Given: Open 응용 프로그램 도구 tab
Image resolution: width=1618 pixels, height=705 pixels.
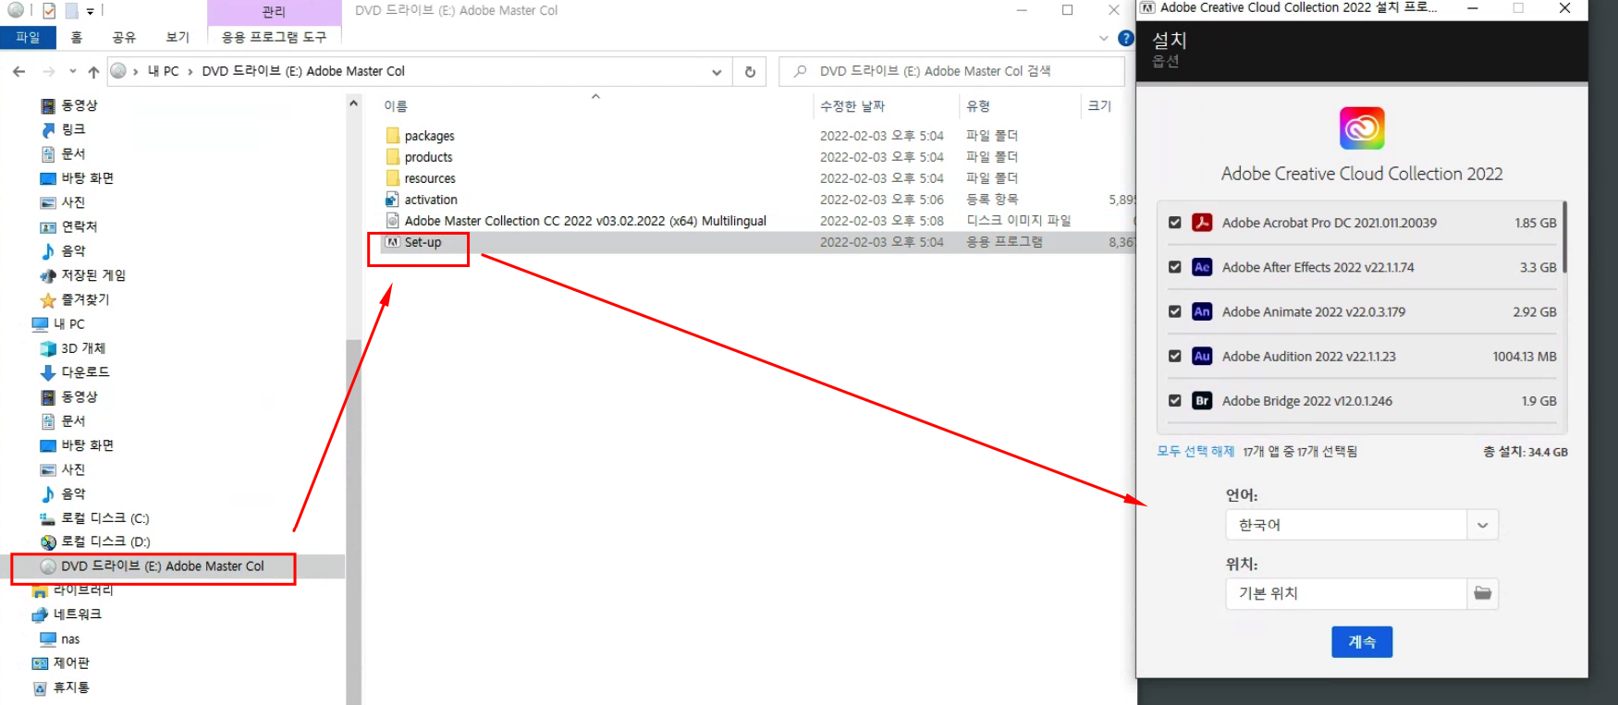Looking at the screenshot, I should 274,37.
